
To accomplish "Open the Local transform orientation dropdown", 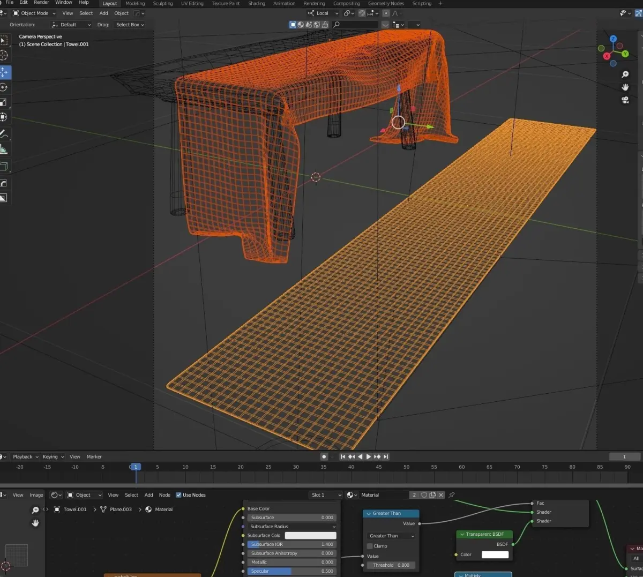I will point(323,13).
